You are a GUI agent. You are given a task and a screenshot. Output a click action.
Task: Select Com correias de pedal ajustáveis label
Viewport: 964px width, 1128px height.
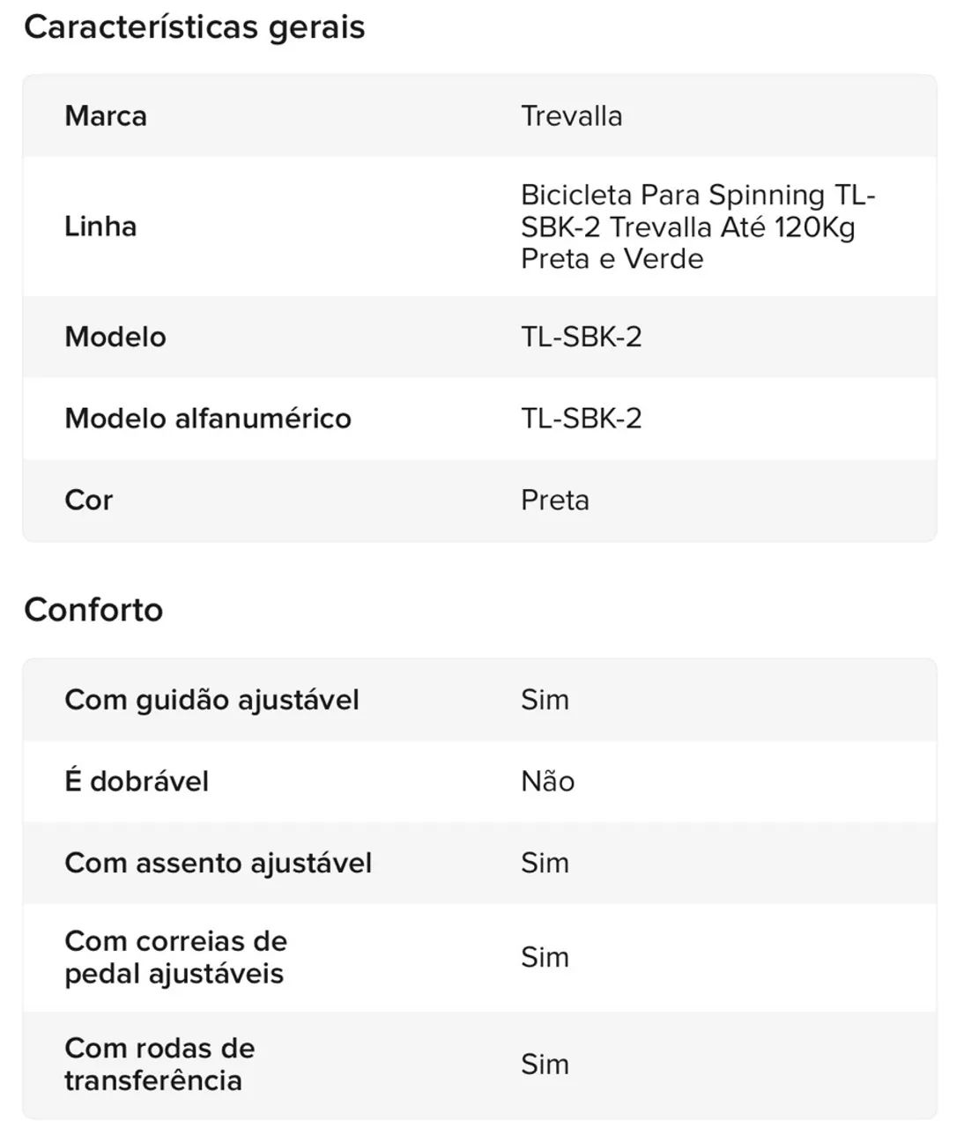point(176,957)
